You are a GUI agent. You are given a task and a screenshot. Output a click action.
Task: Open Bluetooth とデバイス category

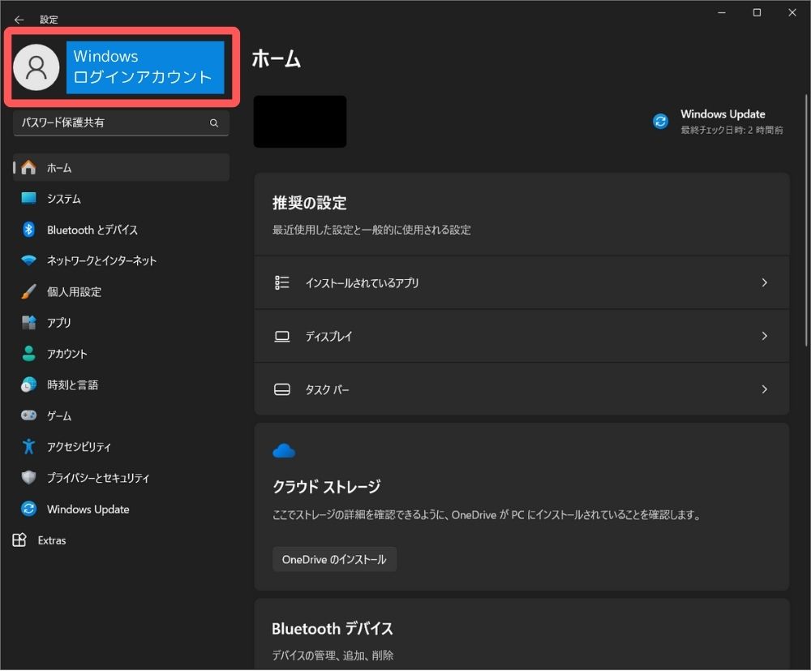(121, 230)
